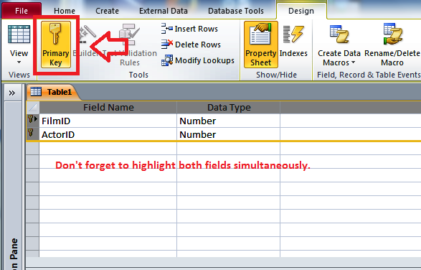Switch to the Create tab
Image resolution: width=421 pixels, height=270 pixels.
107,11
